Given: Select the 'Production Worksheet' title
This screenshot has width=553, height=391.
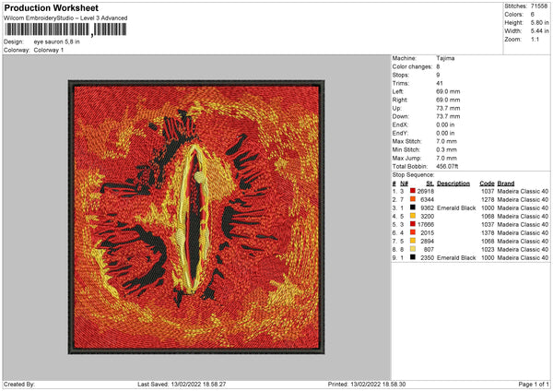Looking at the screenshot, I should (51, 7).
